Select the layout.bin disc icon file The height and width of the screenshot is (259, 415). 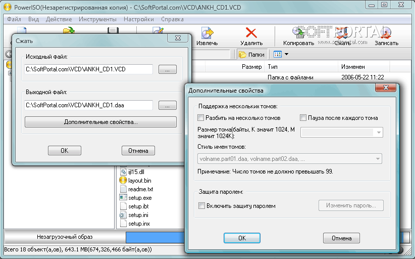[123, 180]
